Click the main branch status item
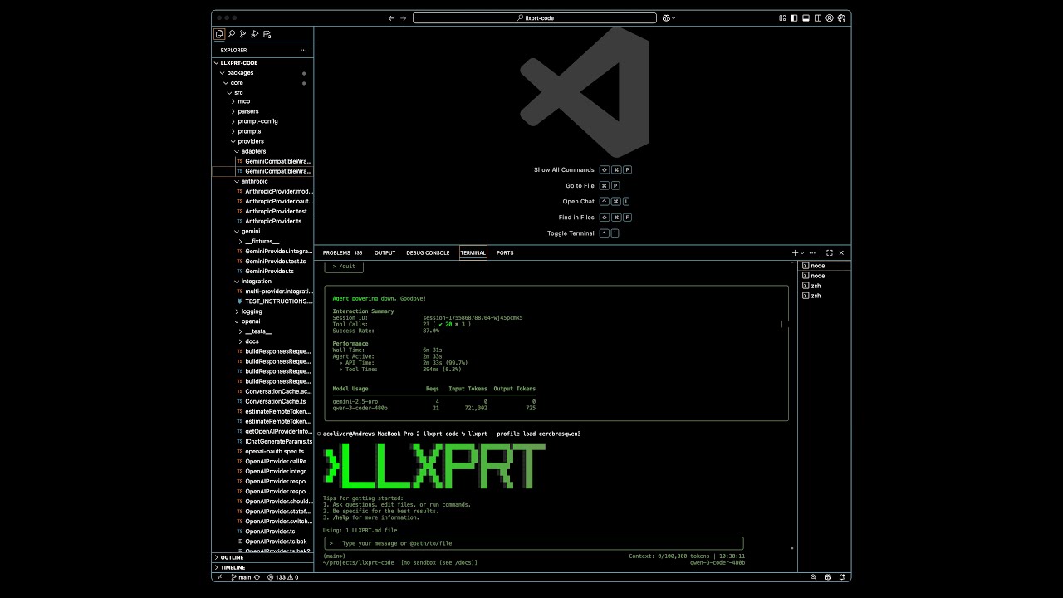 (x=241, y=577)
